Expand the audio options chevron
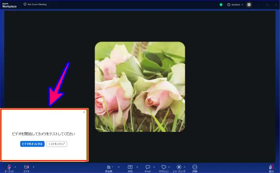The image size is (280, 173). (x=15, y=167)
